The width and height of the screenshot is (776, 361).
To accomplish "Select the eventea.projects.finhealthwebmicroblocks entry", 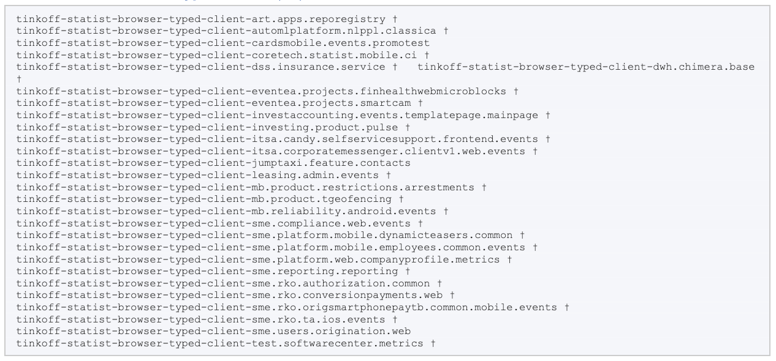I will (x=261, y=91).
